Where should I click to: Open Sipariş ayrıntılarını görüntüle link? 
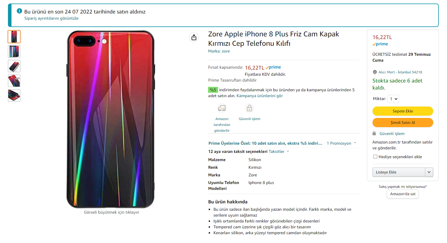pos(51,18)
